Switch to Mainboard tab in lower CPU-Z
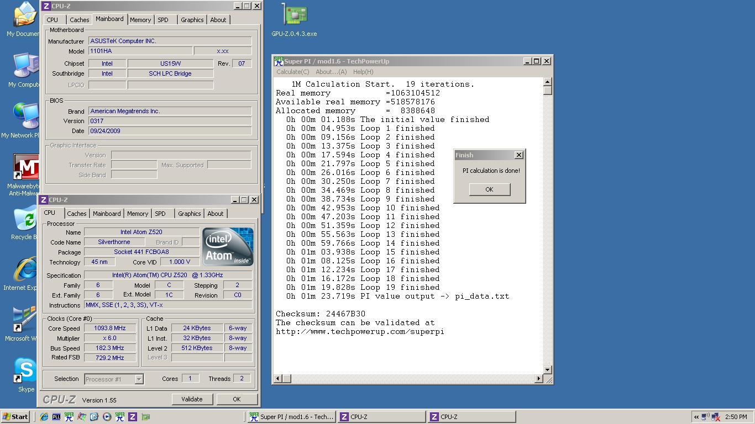 pos(107,214)
